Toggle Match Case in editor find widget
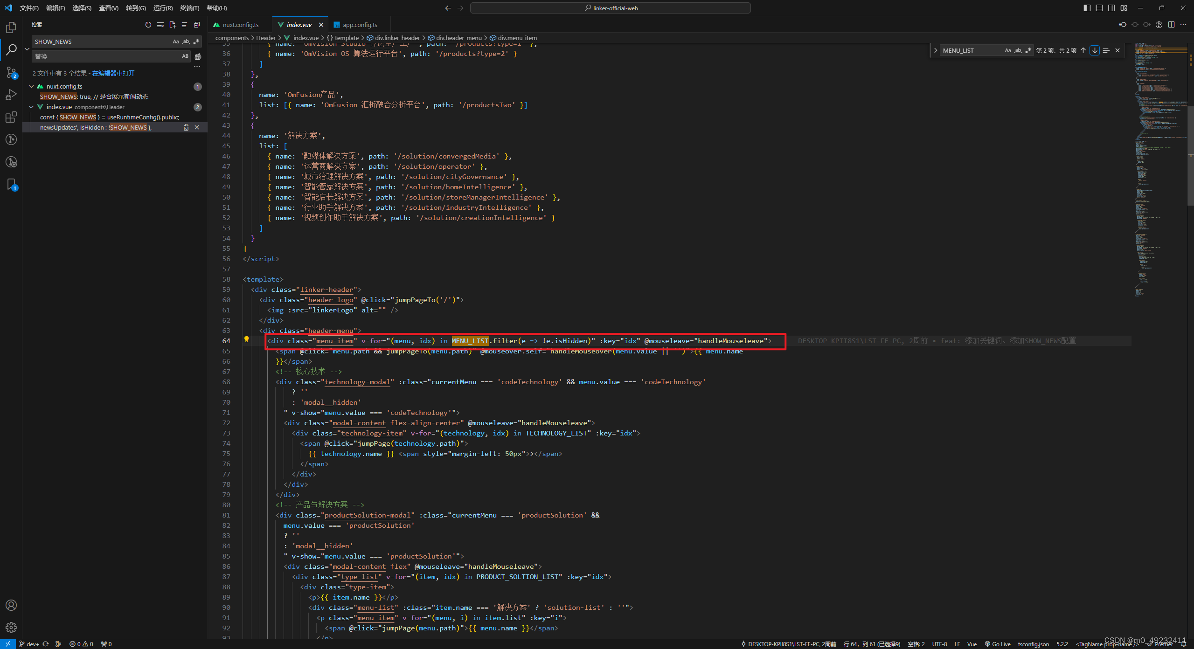This screenshot has width=1194, height=649. 1008,50
